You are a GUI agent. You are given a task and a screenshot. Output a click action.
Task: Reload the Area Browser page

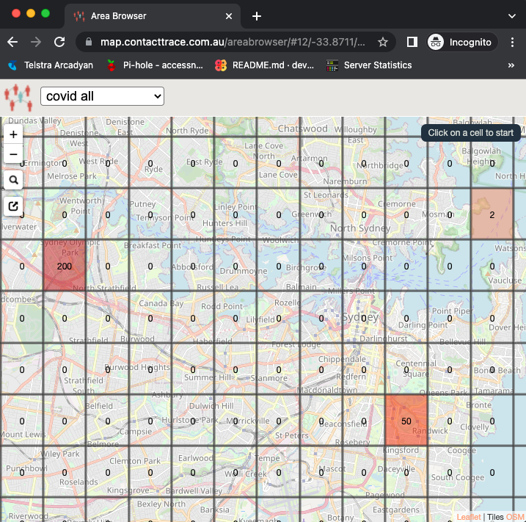(59, 43)
